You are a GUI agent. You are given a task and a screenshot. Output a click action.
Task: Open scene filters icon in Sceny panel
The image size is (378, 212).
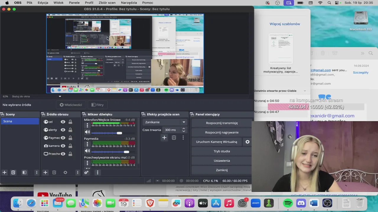pos(25,173)
